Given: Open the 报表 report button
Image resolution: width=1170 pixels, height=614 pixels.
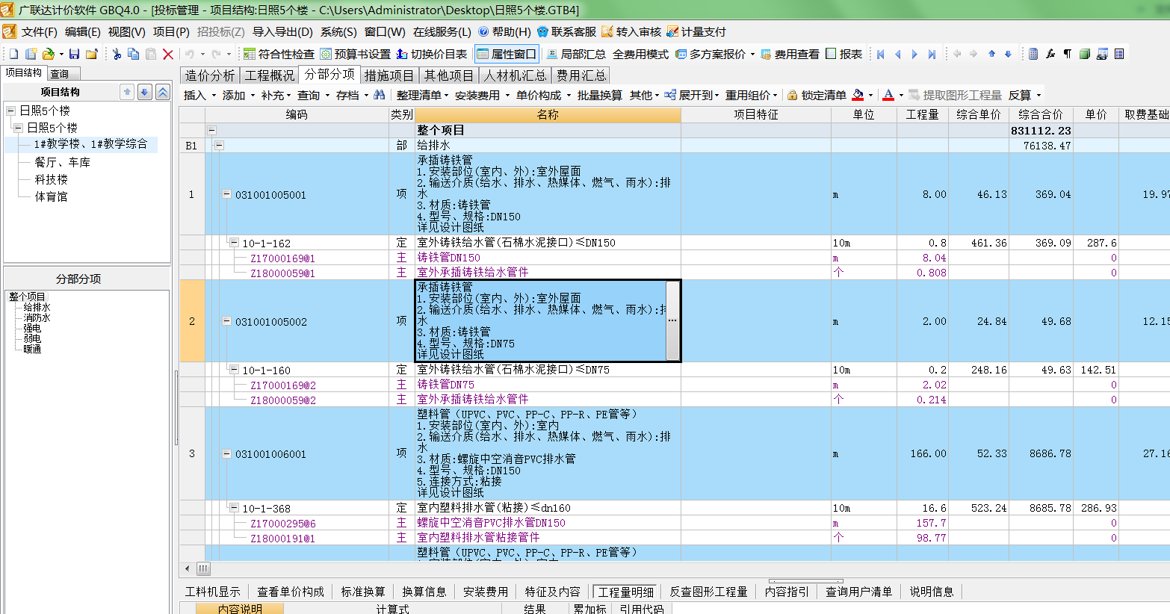Looking at the screenshot, I should (x=844, y=54).
